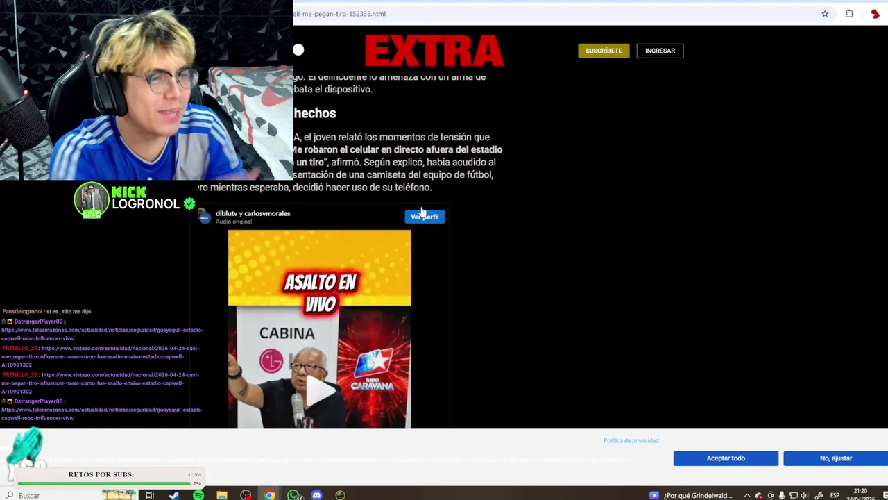The image size is (888, 500).
Task: Open the EXTRA logo homepage
Action: pyautogui.click(x=434, y=51)
